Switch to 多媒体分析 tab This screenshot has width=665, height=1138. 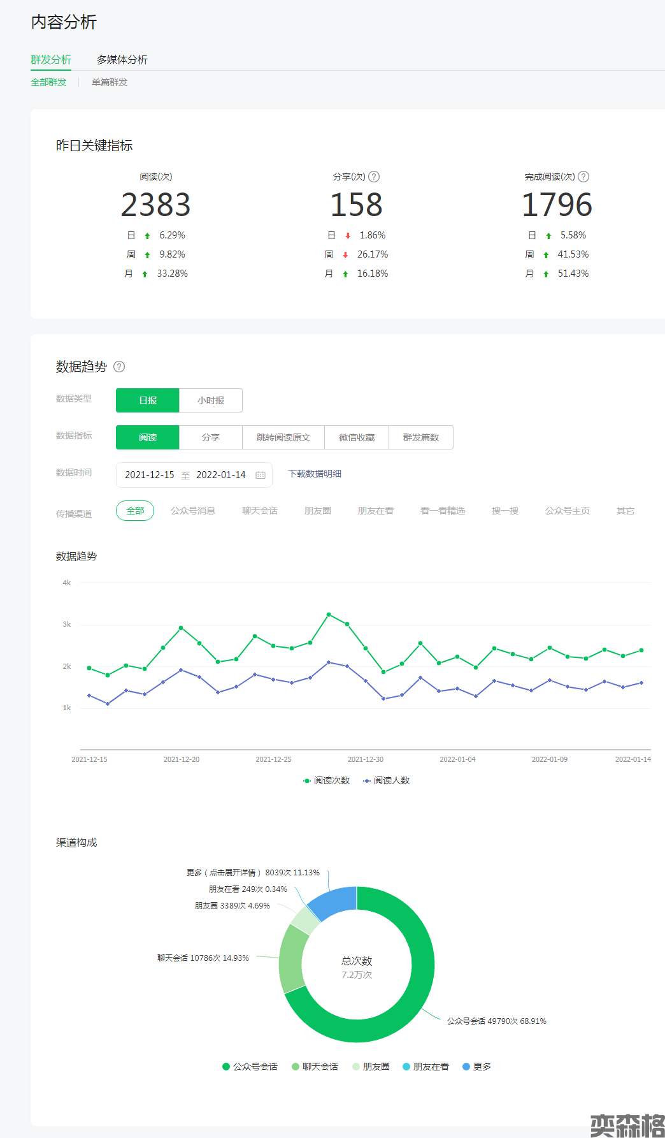[122, 59]
